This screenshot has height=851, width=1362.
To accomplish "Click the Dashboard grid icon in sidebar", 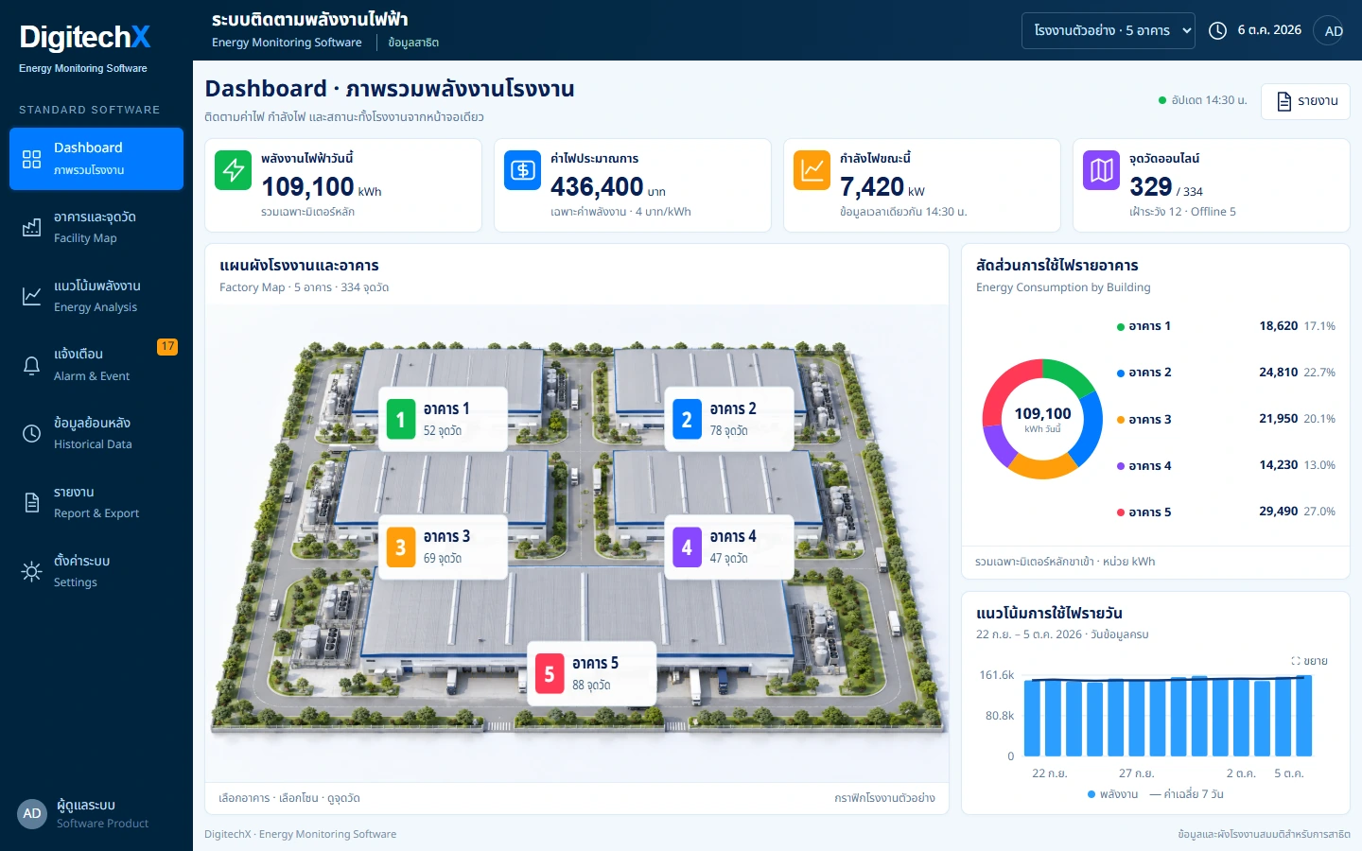I will click(31, 159).
